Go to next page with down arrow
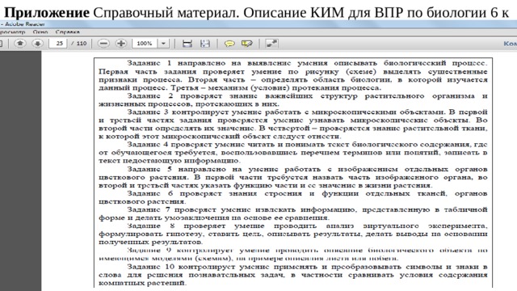This screenshot has height=291, width=517. 38,43
